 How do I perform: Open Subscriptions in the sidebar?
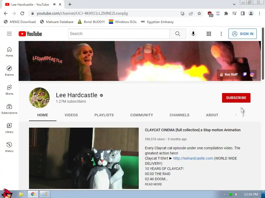click(9, 109)
